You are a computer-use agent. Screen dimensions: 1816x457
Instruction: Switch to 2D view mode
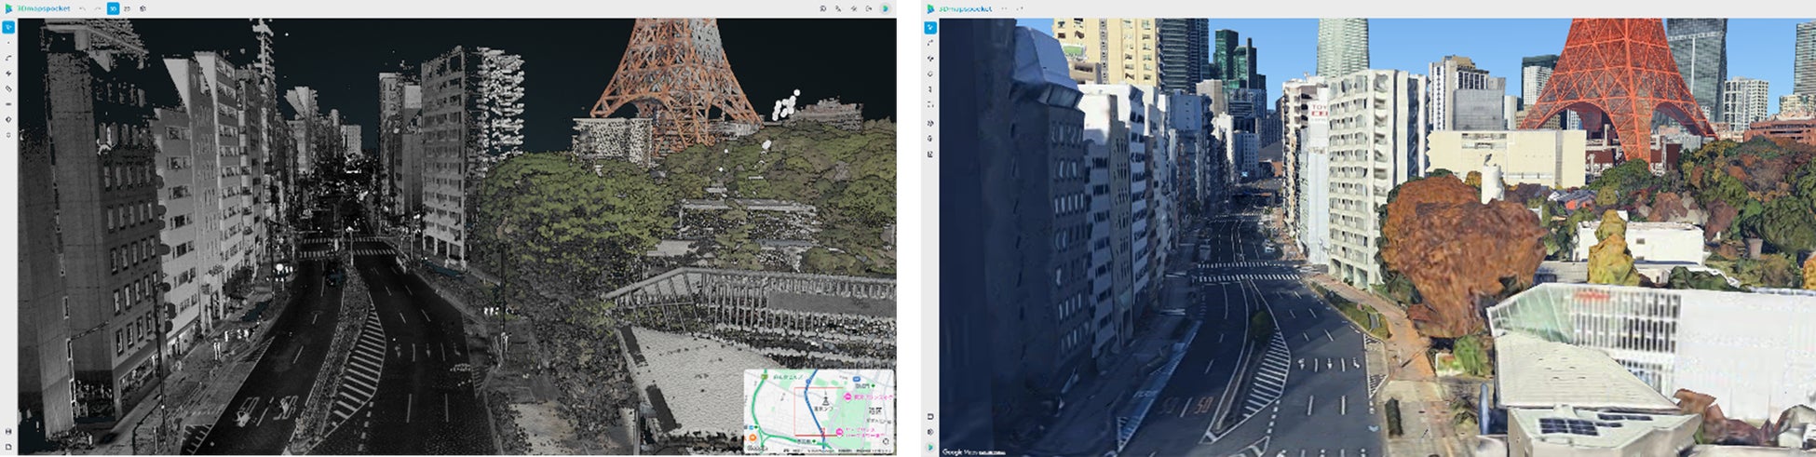128,8
